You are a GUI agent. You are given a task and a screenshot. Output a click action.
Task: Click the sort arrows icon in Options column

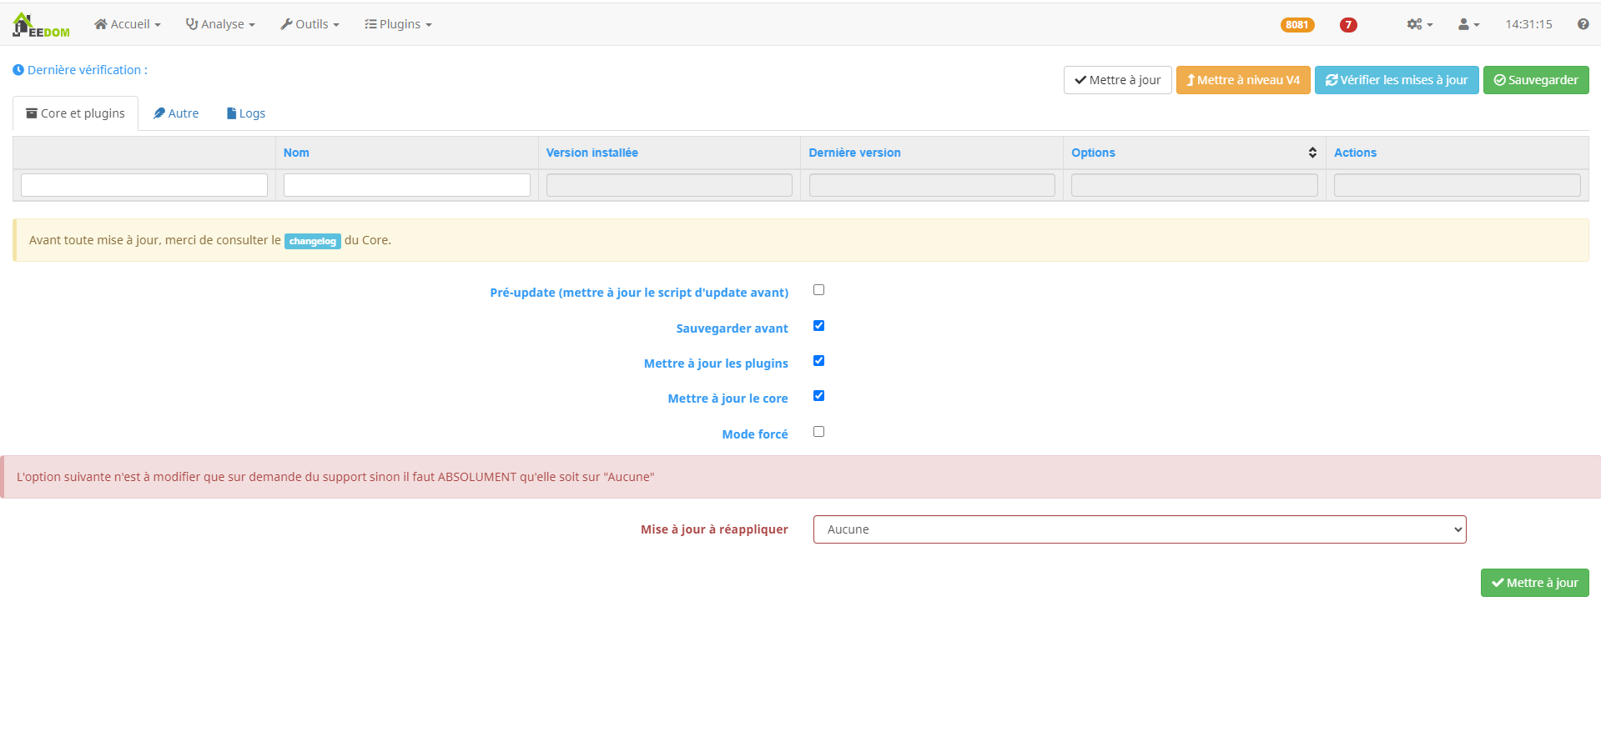coord(1312,153)
